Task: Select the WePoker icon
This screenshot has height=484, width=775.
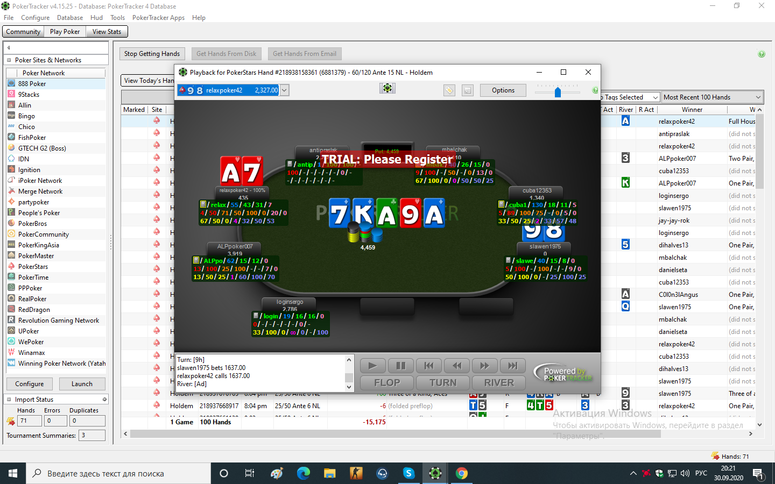Action: 11,341
